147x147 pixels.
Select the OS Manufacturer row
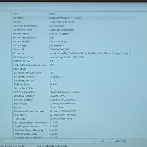[x=73, y=30]
